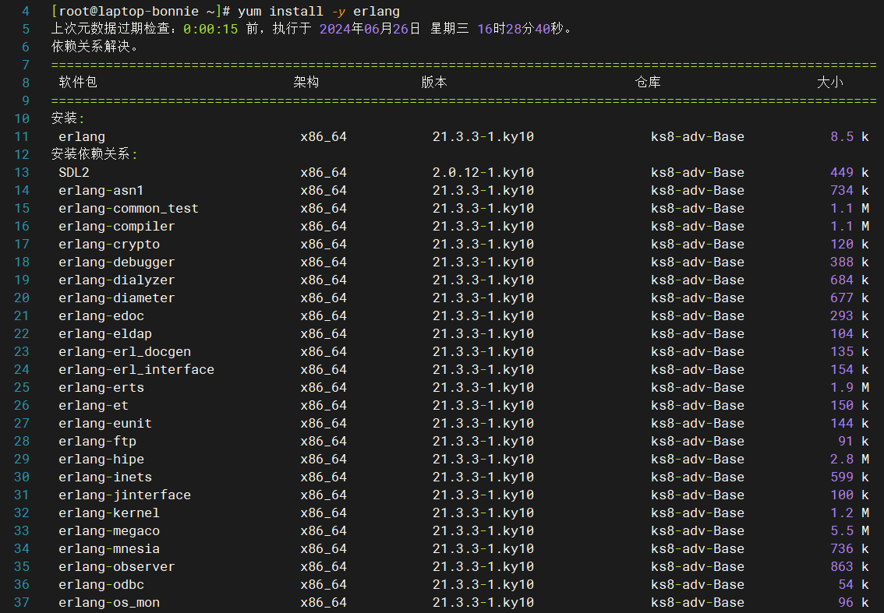Screen dimensions: 884x613
Task: Select the erlang-odbc package name
Action: click(x=101, y=585)
